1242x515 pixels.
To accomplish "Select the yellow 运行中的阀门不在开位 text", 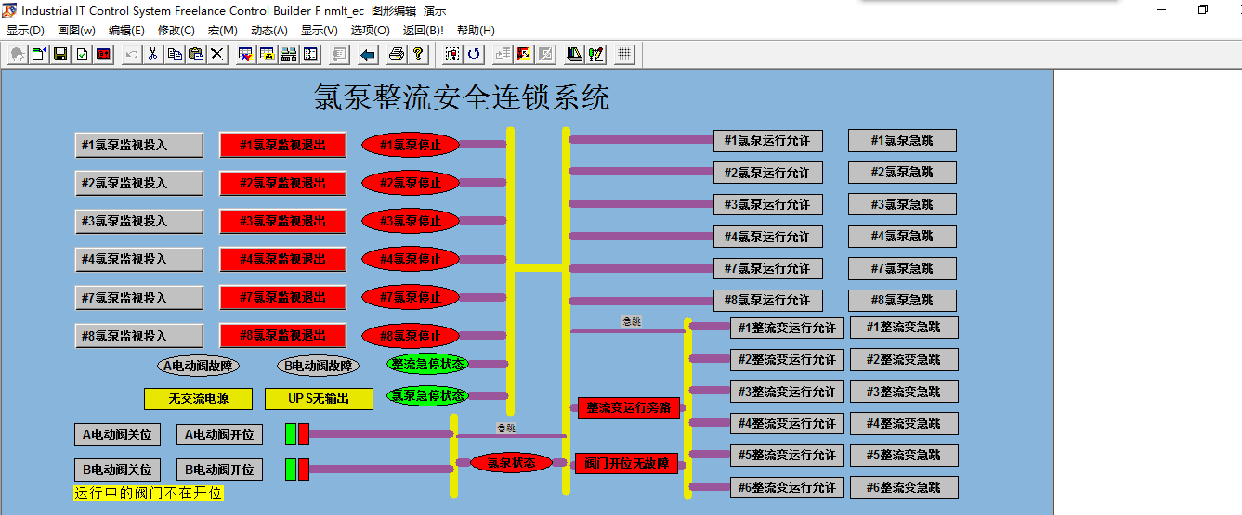I will 149,494.
